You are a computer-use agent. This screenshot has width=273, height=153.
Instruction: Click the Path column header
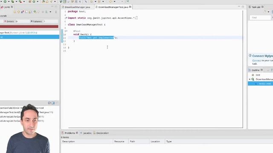(x=139, y=142)
